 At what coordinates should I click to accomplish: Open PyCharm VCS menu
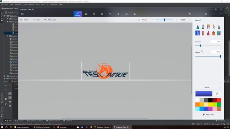click(x=48, y=5)
